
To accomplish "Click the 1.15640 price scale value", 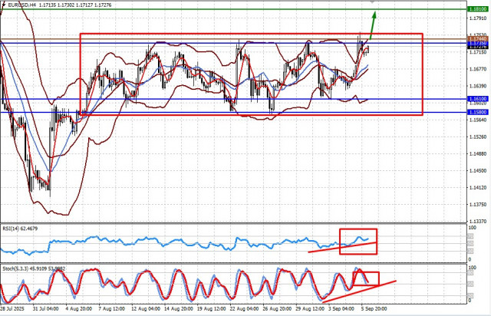I will coord(478,120).
